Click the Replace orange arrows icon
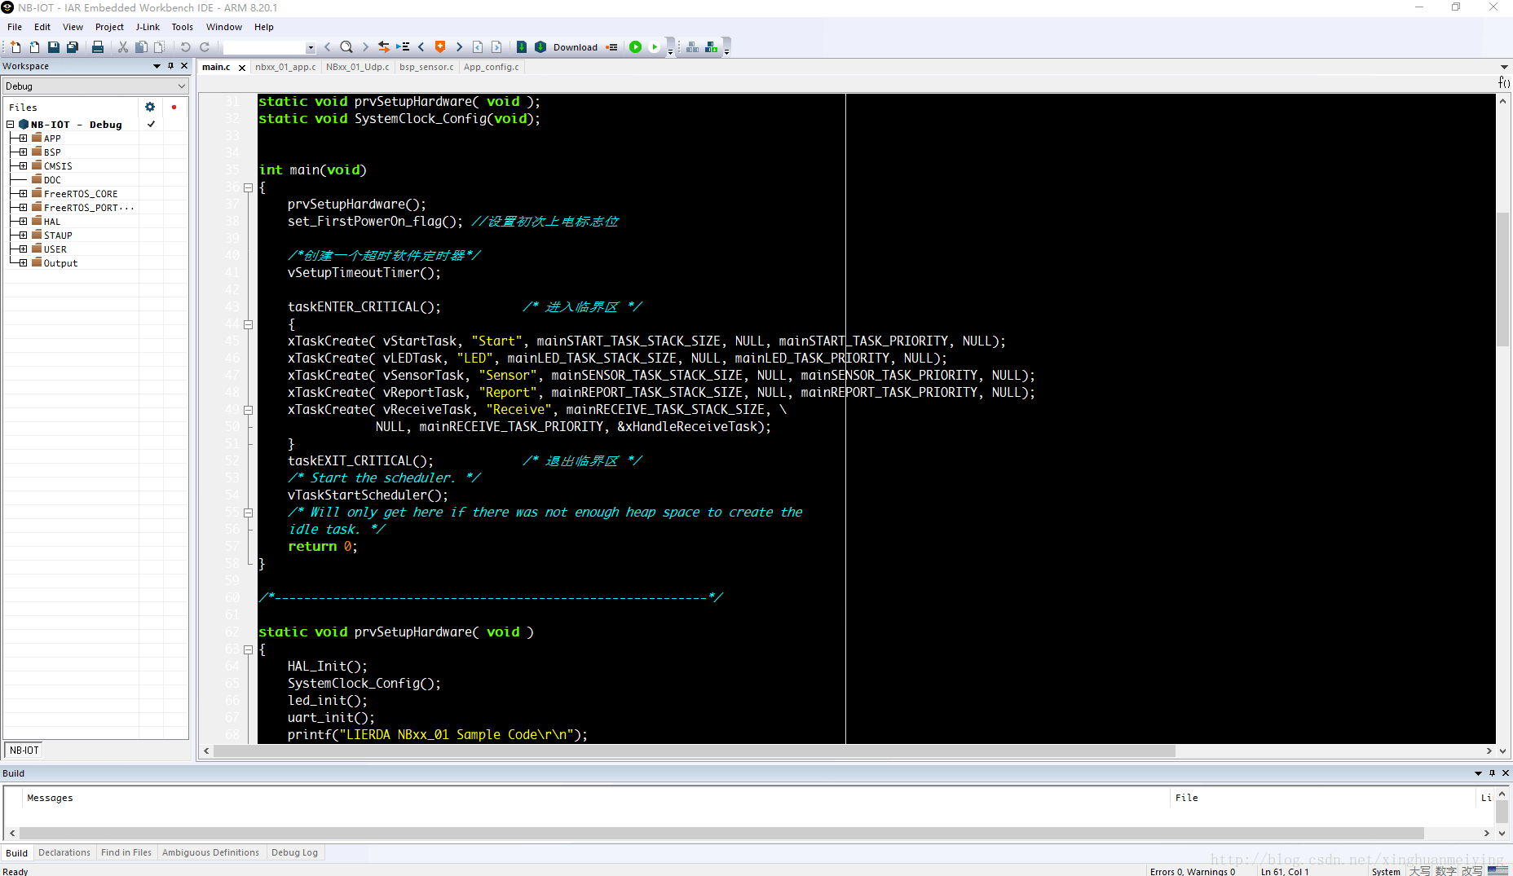The image size is (1513, 876). 384,47
